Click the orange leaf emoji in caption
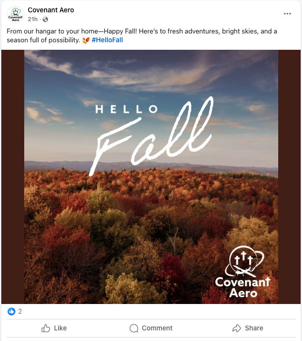The height and width of the screenshot is (341, 302). pos(86,40)
